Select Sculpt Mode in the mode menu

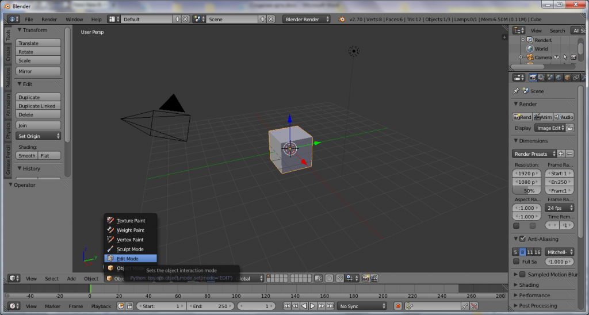[x=131, y=249]
